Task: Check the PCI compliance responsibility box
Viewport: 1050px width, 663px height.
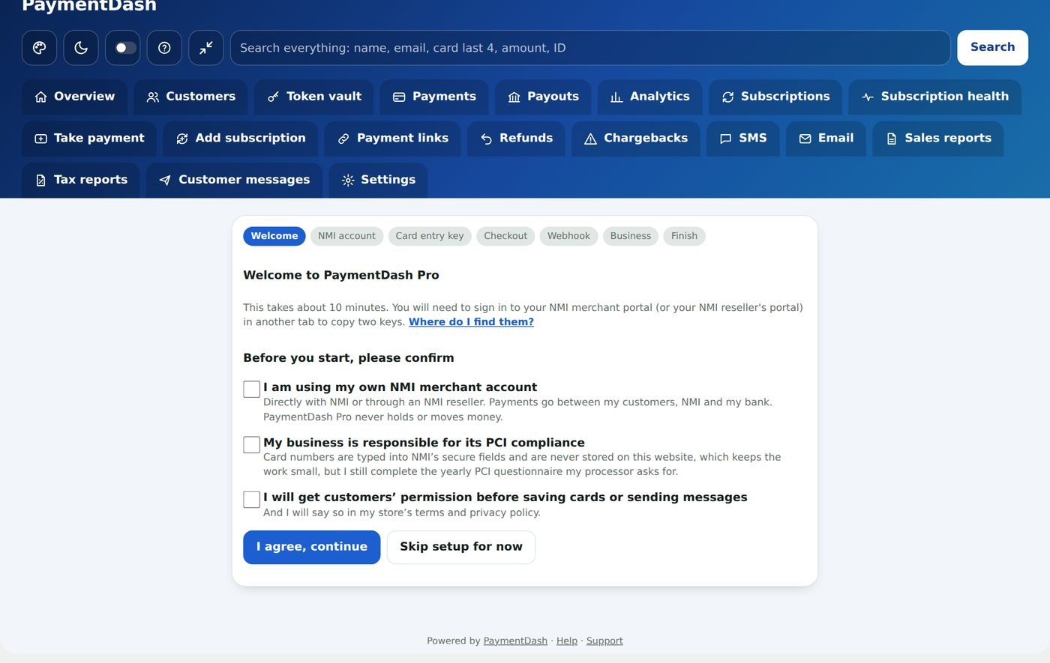Action: (252, 445)
